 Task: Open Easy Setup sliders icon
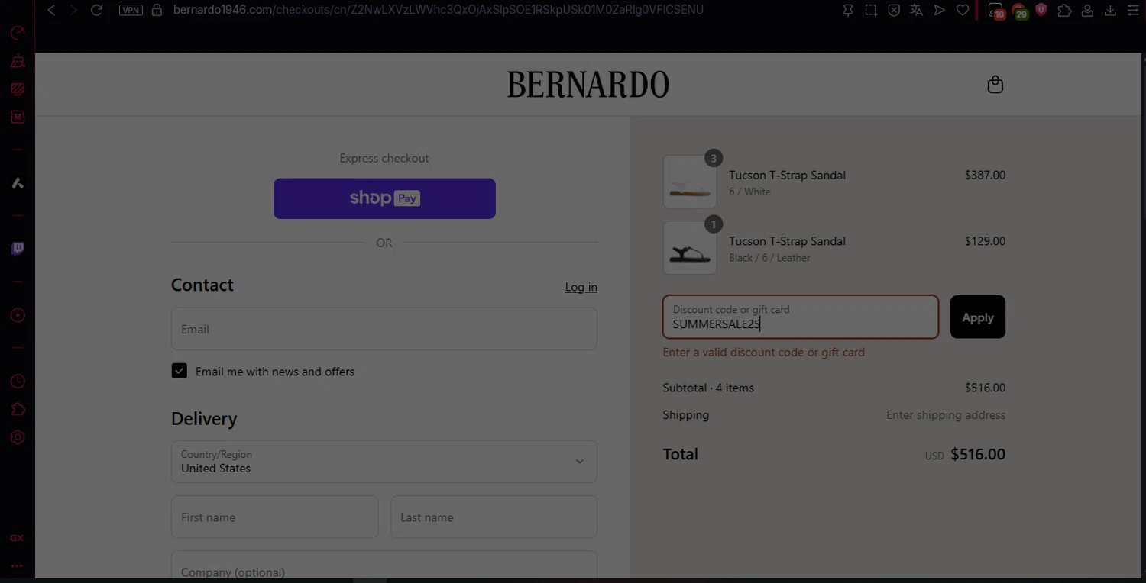(x=1133, y=10)
